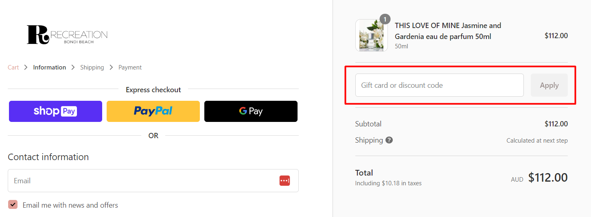The width and height of the screenshot is (591, 217).
Task: Apply the discount code
Action: [549, 85]
